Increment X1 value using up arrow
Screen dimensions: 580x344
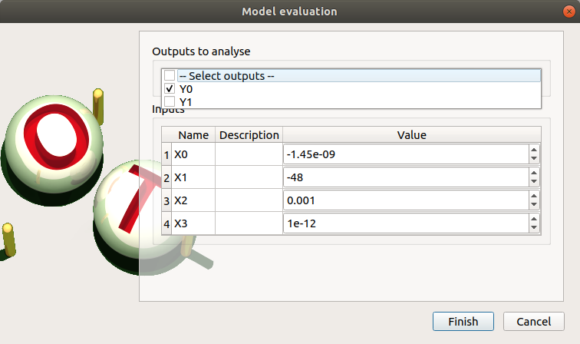pyautogui.click(x=534, y=174)
